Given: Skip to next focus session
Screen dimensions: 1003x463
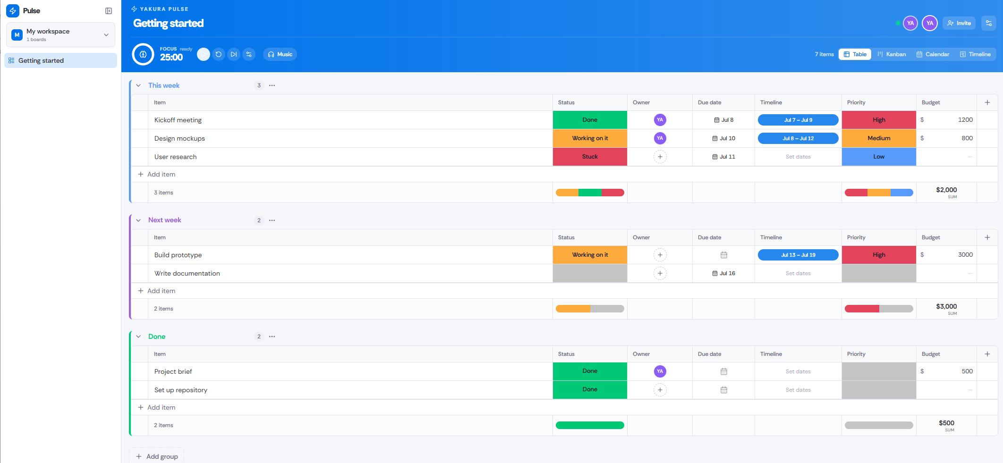Looking at the screenshot, I should 234,54.
